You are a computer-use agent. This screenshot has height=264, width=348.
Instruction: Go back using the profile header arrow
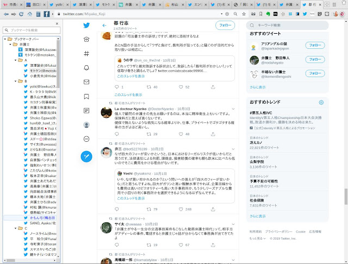coord(104,26)
